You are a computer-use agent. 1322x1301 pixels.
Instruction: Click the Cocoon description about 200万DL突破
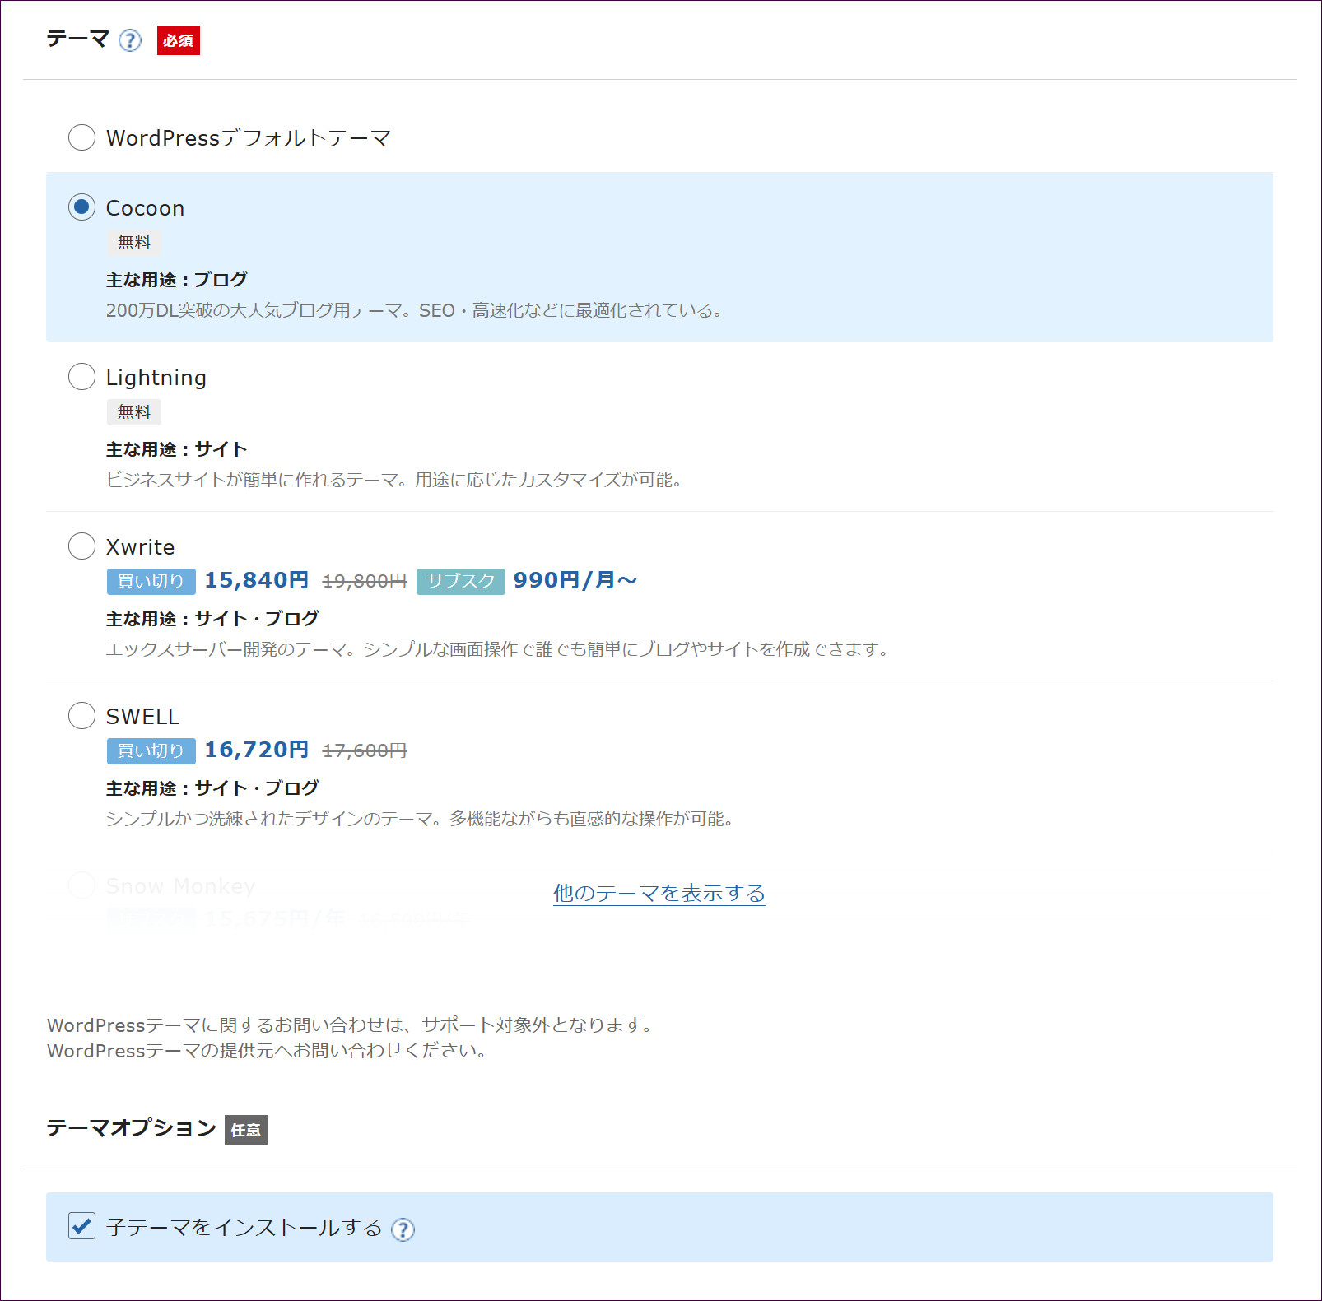click(416, 310)
